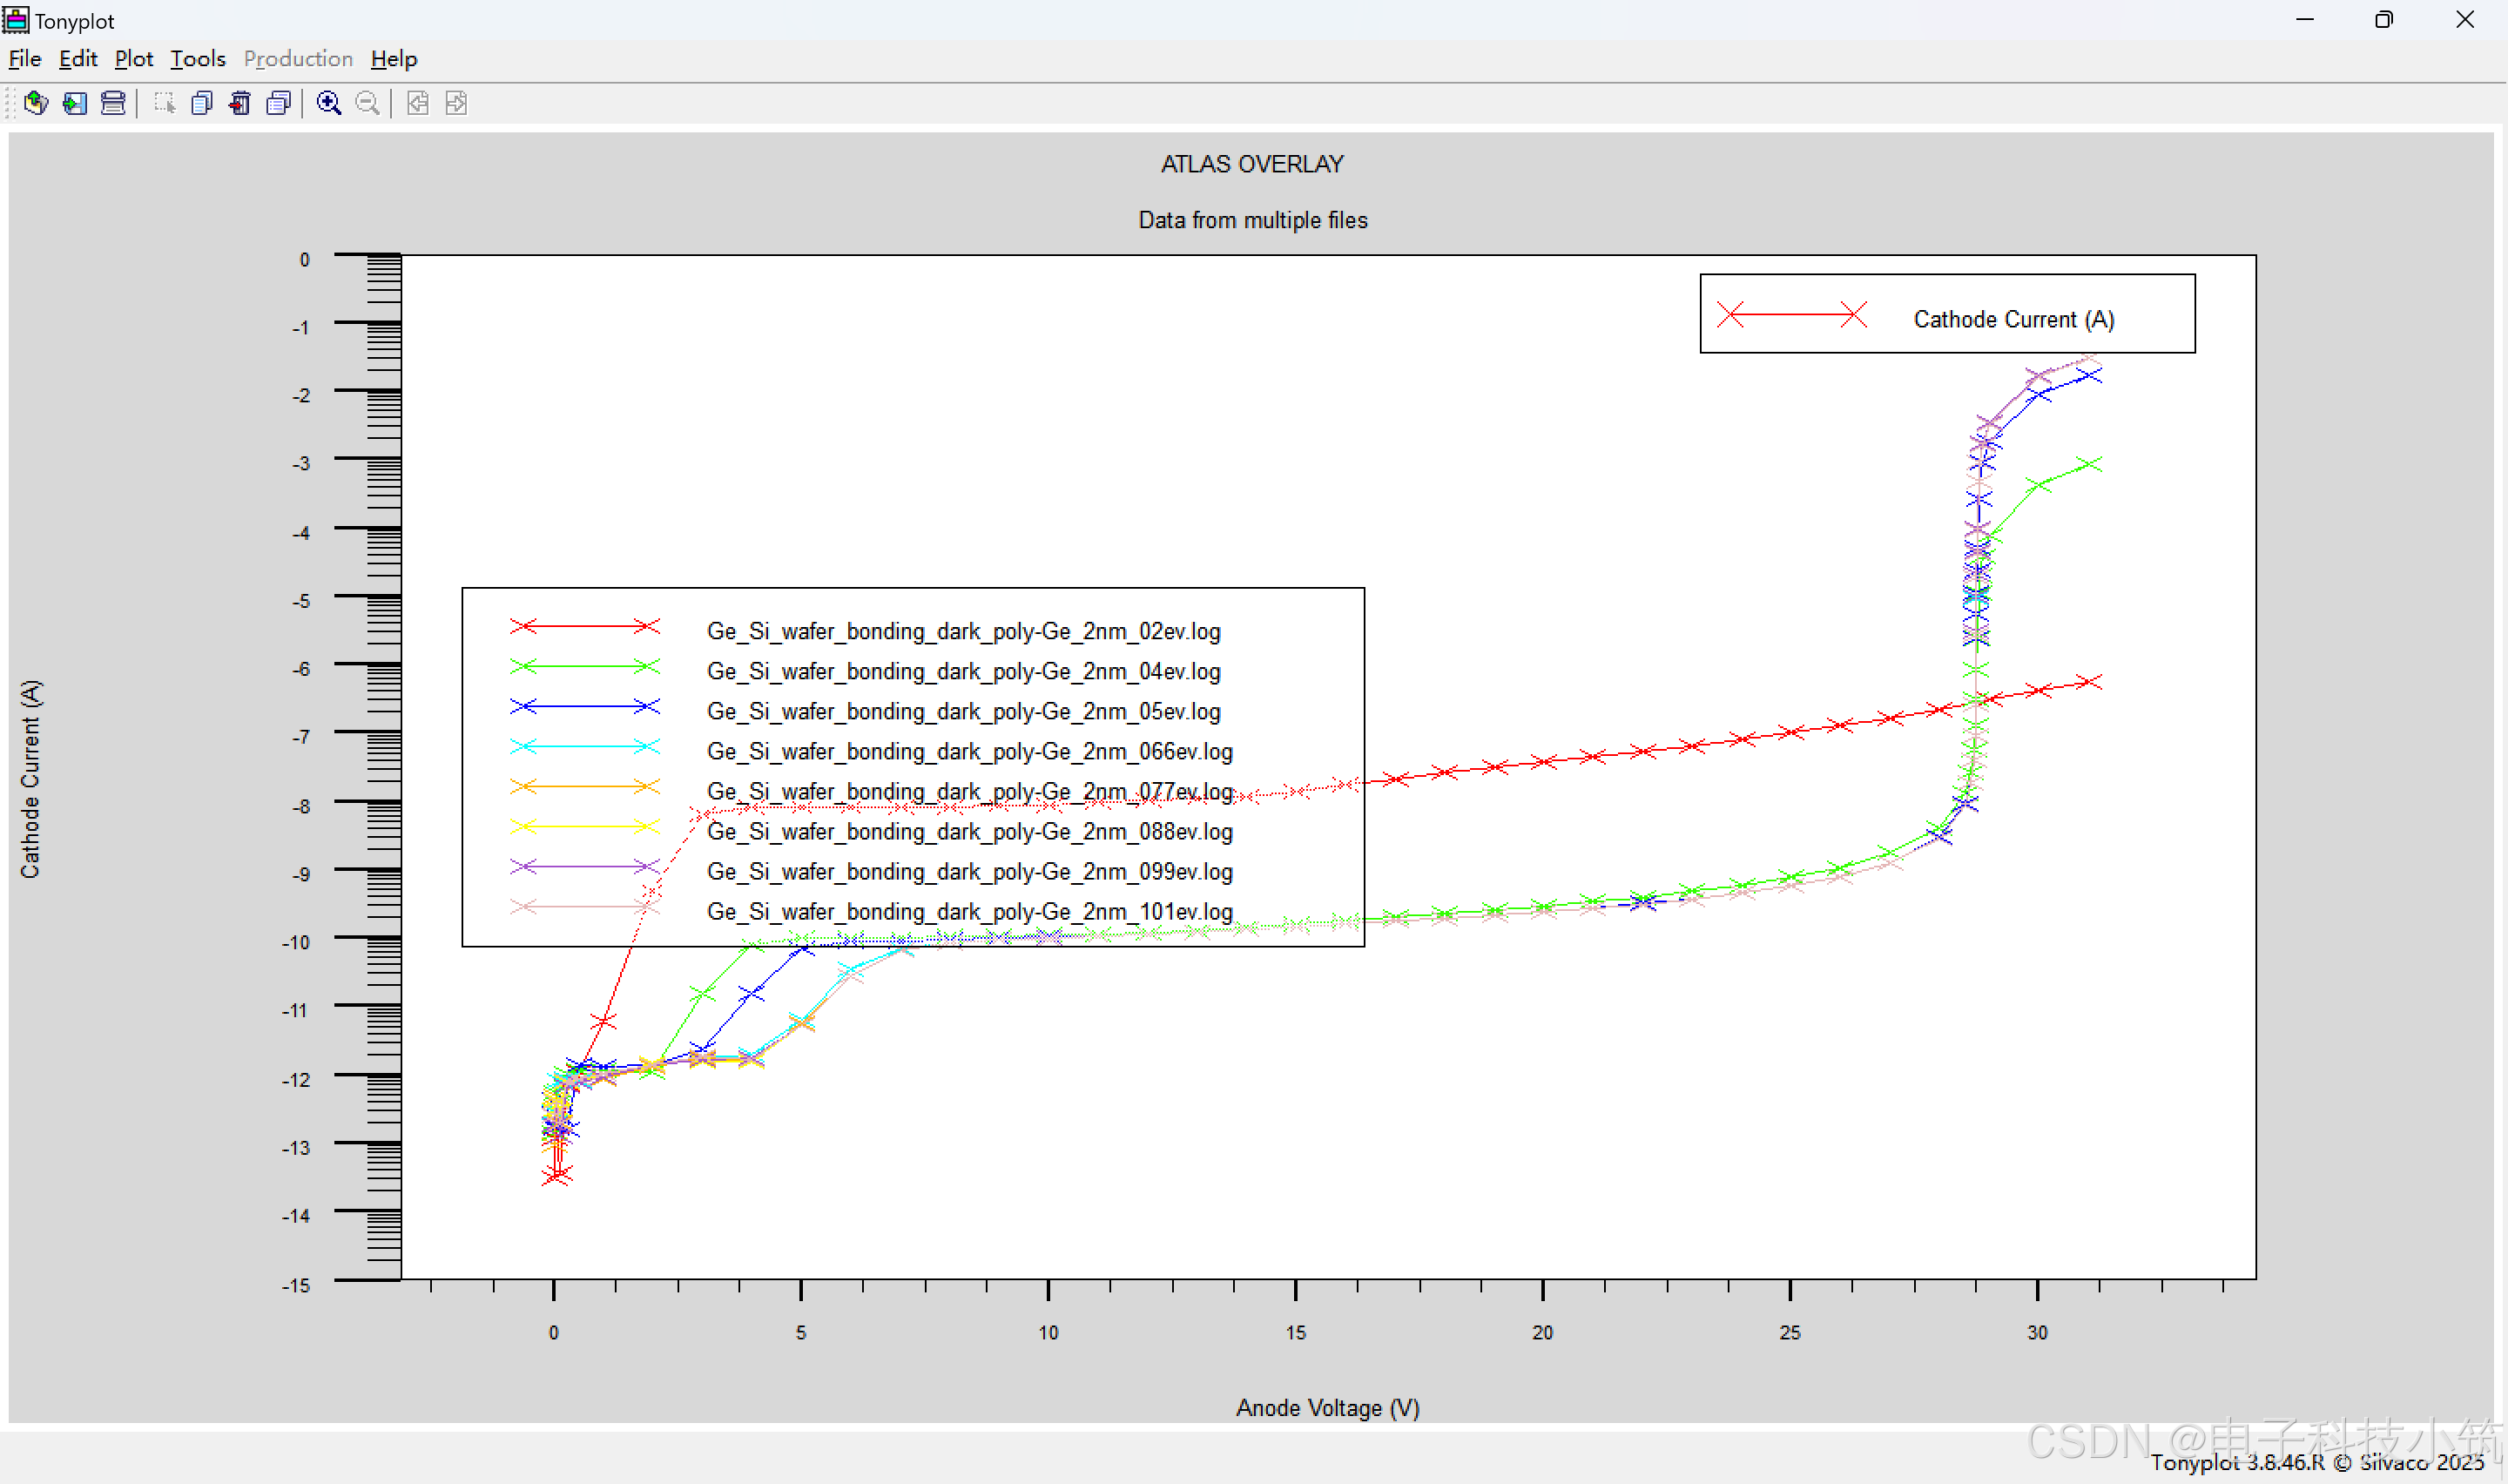Screen dimensions: 2508x1484
Task: Click the duplicate plot toolbar icon
Action: [202, 103]
